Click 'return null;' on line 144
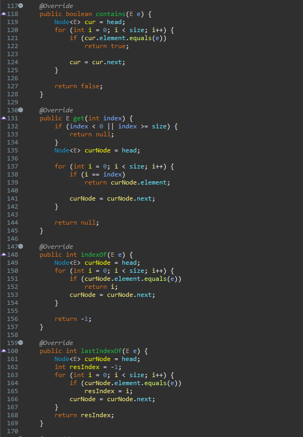Screen dimensions: 303x437 (76, 223)
